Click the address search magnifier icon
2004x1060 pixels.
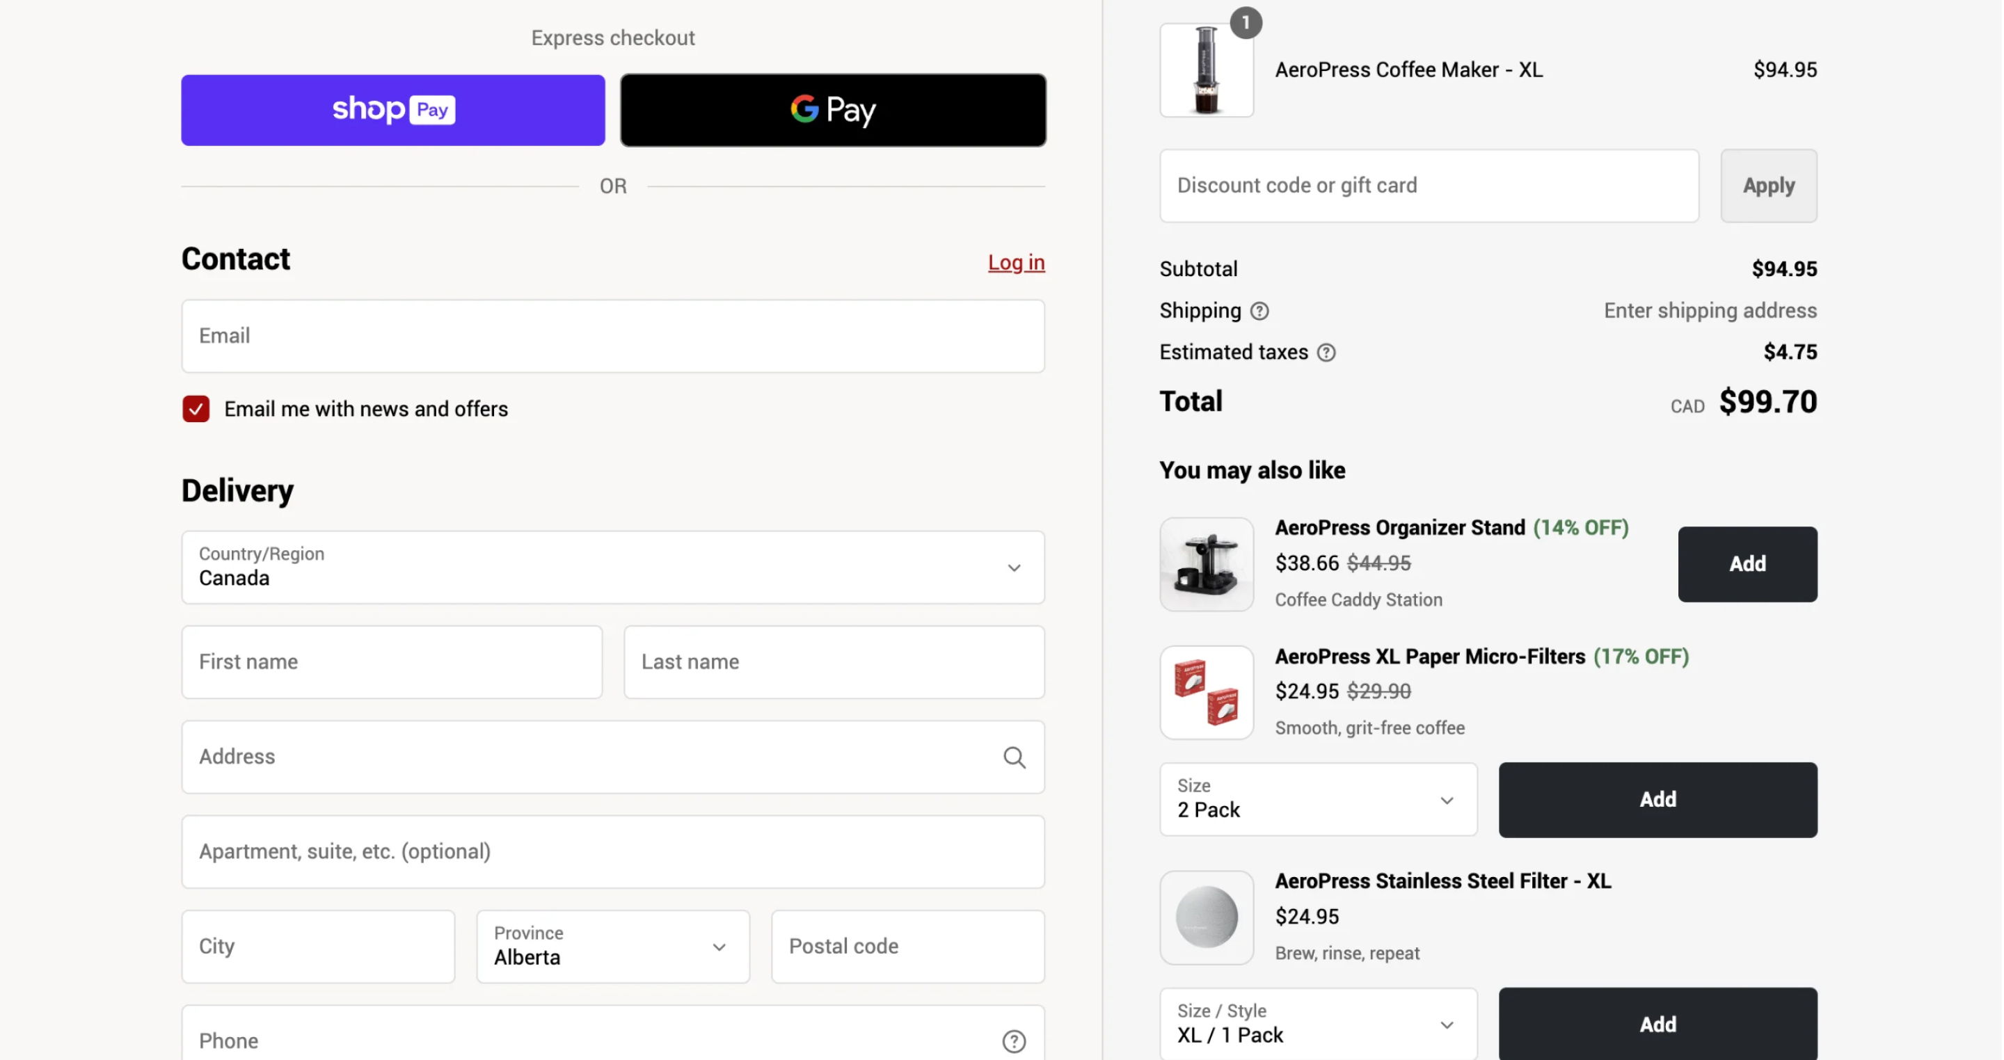(x=1014, y=757)
